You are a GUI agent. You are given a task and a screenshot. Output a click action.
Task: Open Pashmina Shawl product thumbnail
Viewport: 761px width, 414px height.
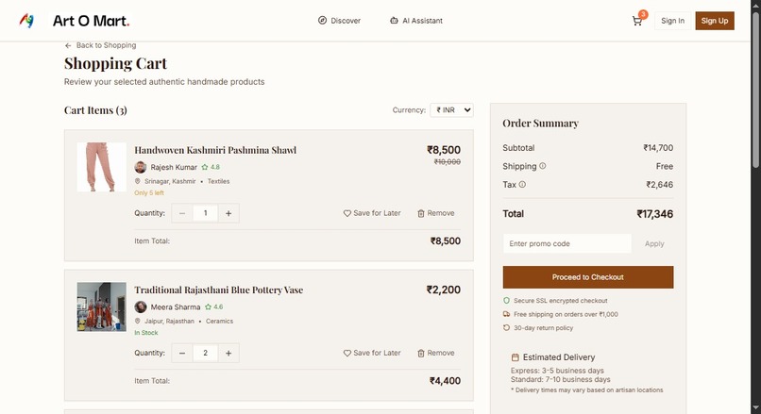102,167
